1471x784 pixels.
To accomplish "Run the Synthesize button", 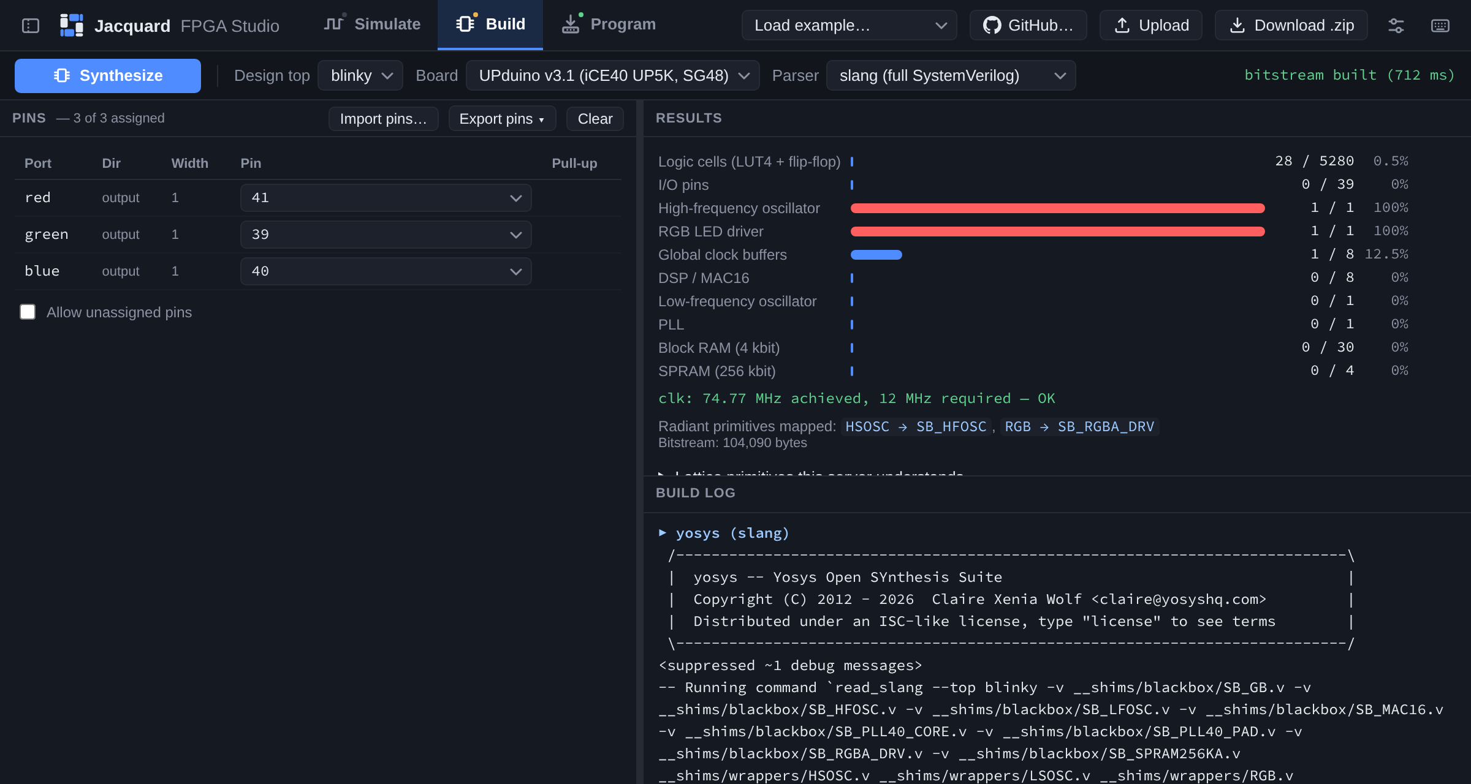I will [108, 75].
